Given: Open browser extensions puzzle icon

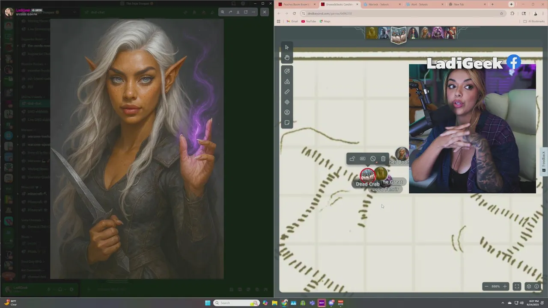Looking at the screenshot, I should pos(512,13).
